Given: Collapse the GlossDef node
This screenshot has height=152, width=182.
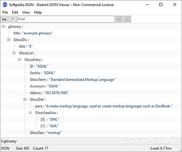Looking at the screenshot, I should click(25, 99).
